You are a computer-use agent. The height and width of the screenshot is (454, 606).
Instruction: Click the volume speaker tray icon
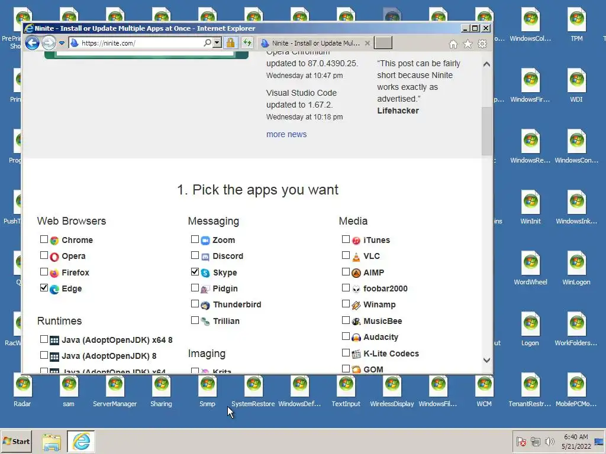[549, 442]
